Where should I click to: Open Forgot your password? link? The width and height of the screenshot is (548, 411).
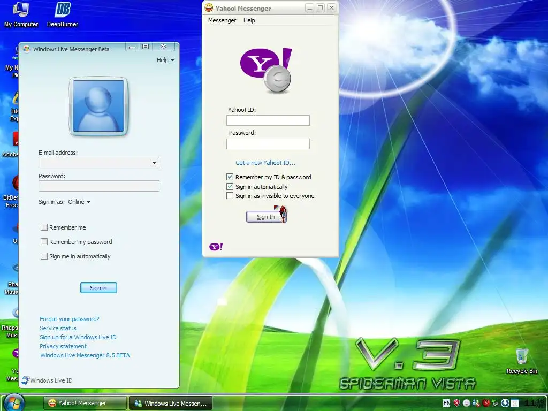[x=69, y=319]
